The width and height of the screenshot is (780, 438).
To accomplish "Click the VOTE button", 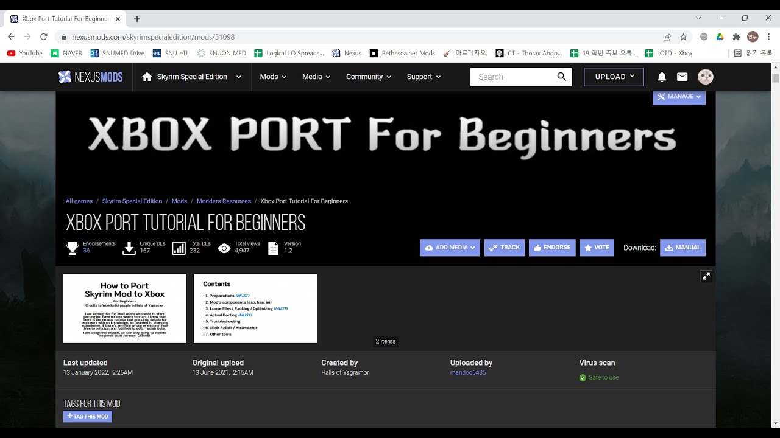I will pos(597,248).
